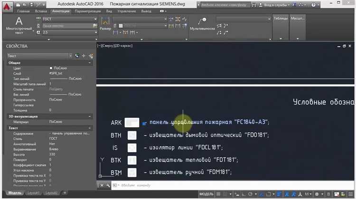The width and height of the screenshot is (356, 199).
Task: Switch to the Главная ribbon tab
Action: tap(23, 11)
